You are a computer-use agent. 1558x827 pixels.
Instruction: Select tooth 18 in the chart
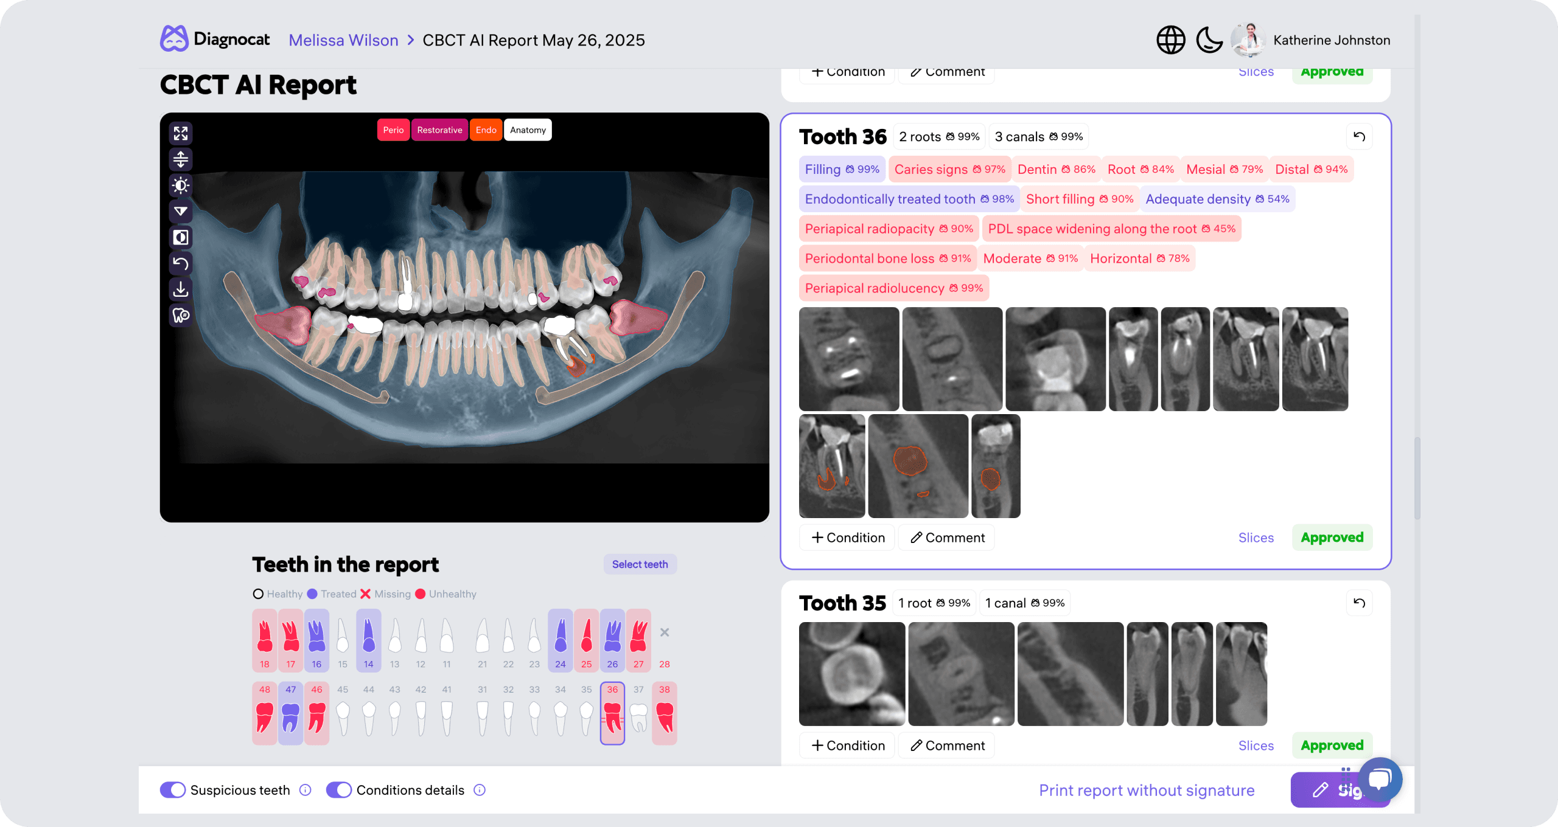(265, 640)
